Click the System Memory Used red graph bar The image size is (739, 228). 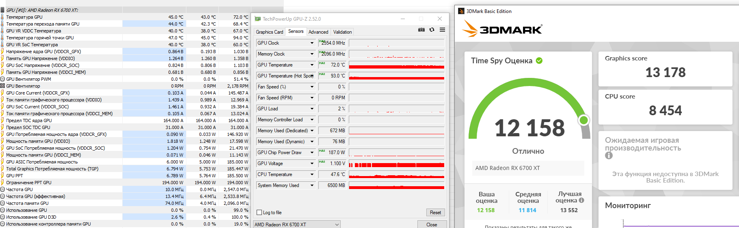[x=396, y=185]
